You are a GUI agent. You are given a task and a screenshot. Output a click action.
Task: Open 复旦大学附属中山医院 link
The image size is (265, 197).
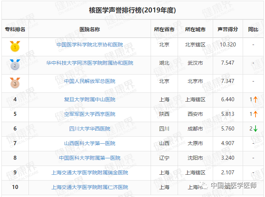pyautogui.click(x=90, y=99)
